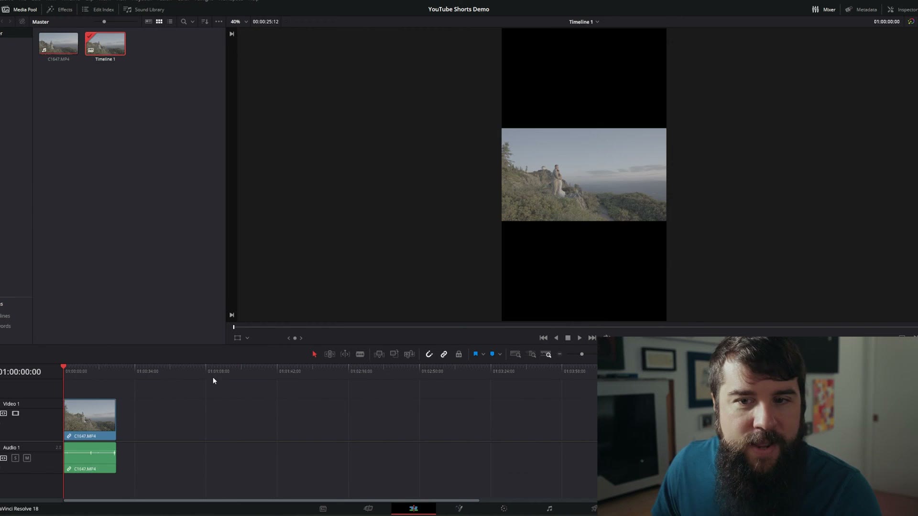Open the media pool sort options
The image size is (918, 516).
tap(205, 21)
